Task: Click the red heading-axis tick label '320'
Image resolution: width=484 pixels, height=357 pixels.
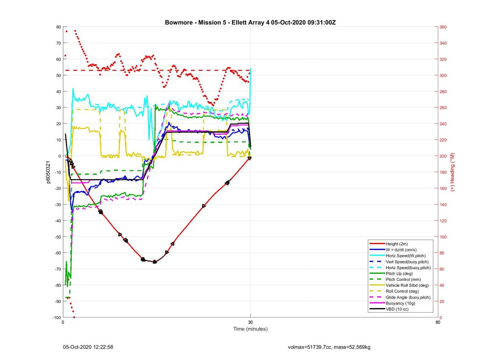Action: pyautogui.click(x=443, y=59)
